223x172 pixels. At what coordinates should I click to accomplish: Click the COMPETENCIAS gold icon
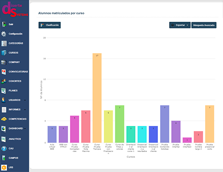(4, 119)
